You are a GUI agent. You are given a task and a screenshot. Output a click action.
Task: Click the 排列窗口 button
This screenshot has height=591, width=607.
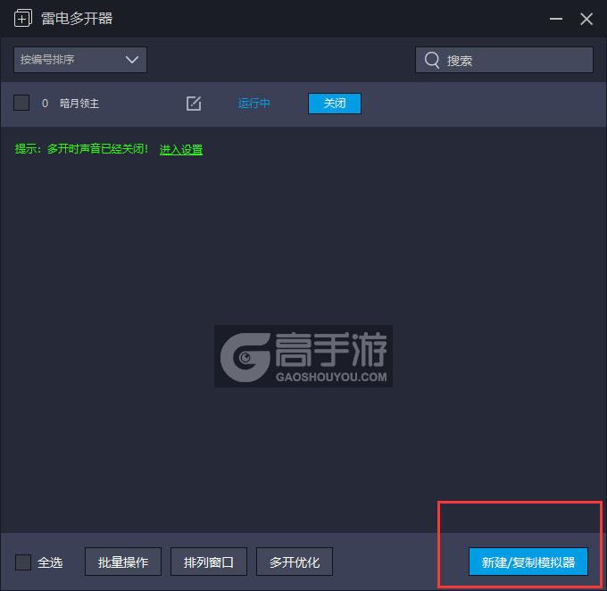click(x=209, y=562)
